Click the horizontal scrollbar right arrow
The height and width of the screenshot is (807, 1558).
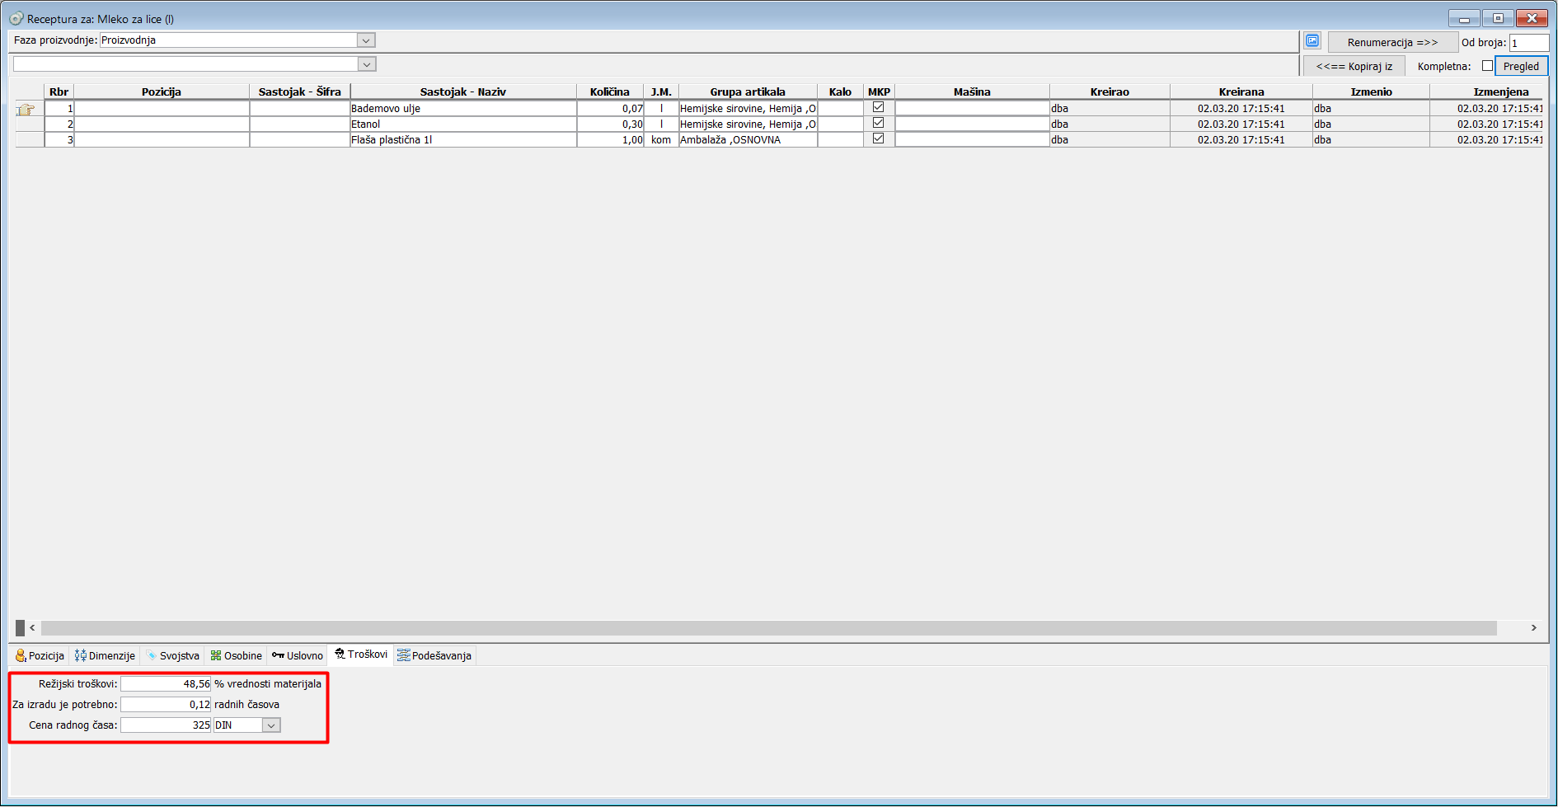click(1533, 628)
